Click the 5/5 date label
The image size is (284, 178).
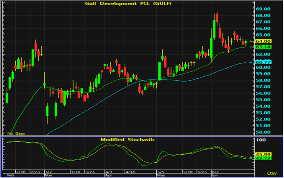161,172
